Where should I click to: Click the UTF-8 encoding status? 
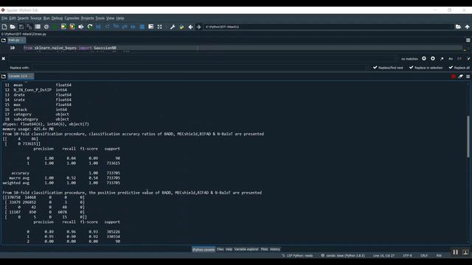tap(407, 255)
